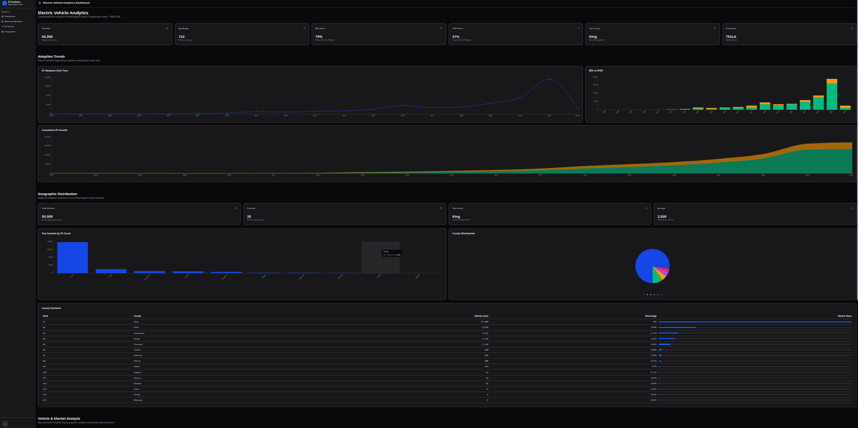
Task: Click the 2023 peak point on adoption chart
Action: pos(549,79)
